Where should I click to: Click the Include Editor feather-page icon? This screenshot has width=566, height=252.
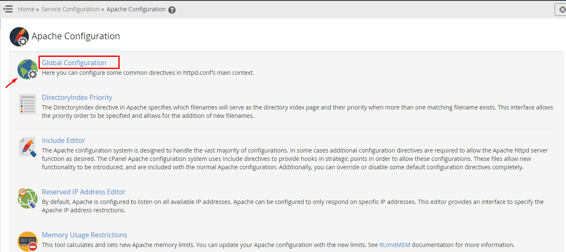pyautogui.click(x=28, y=147)
